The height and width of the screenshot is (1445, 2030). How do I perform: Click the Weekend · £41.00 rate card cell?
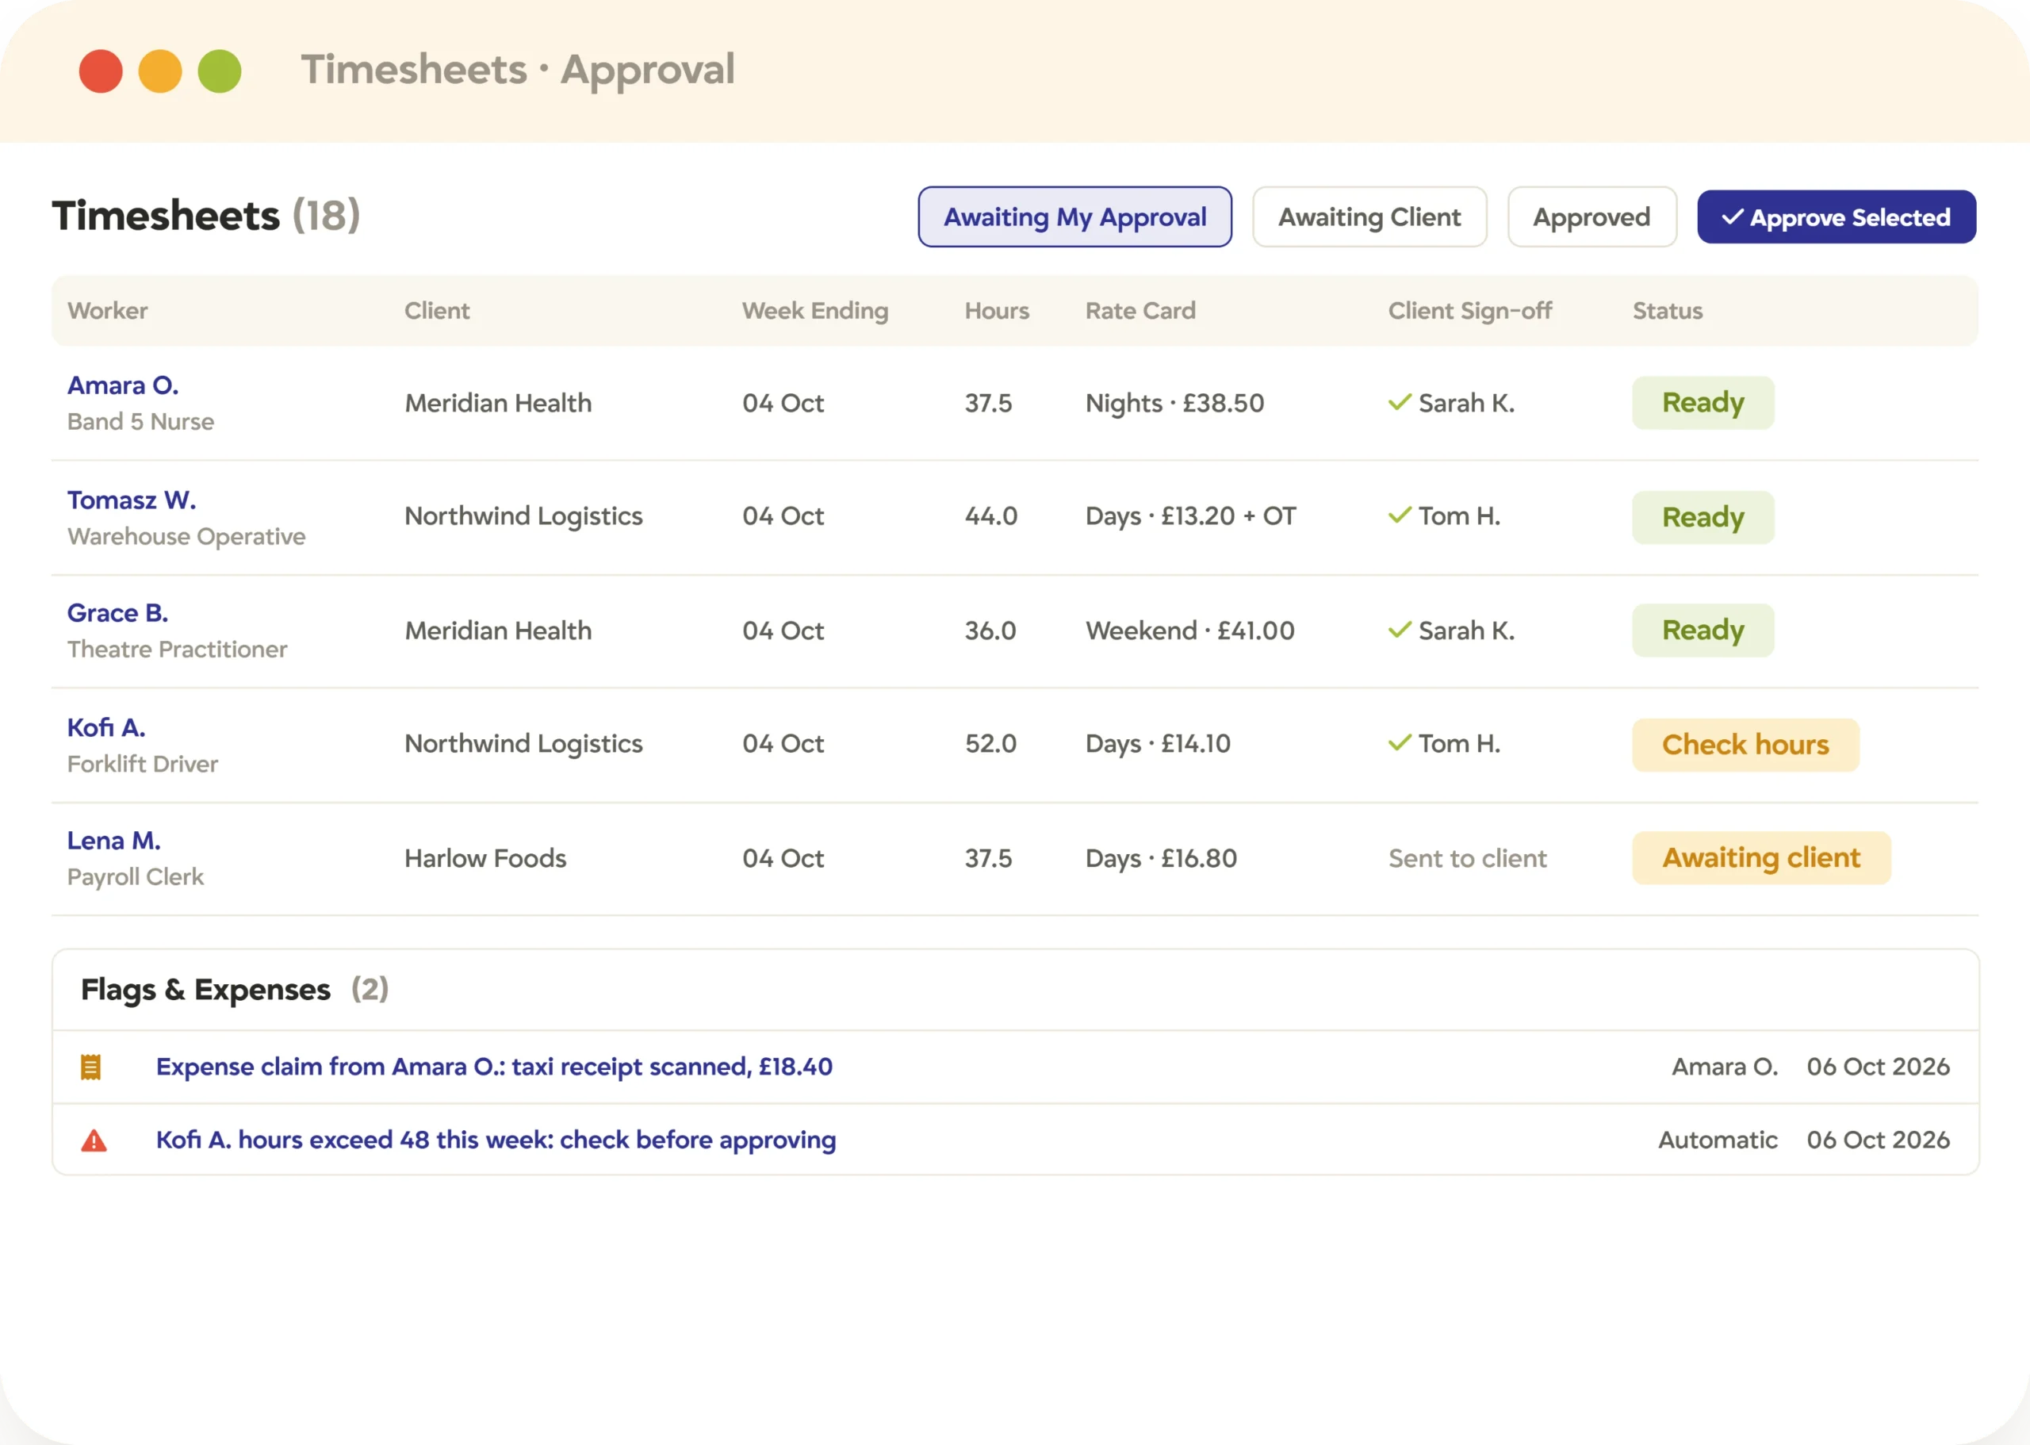1189,630
